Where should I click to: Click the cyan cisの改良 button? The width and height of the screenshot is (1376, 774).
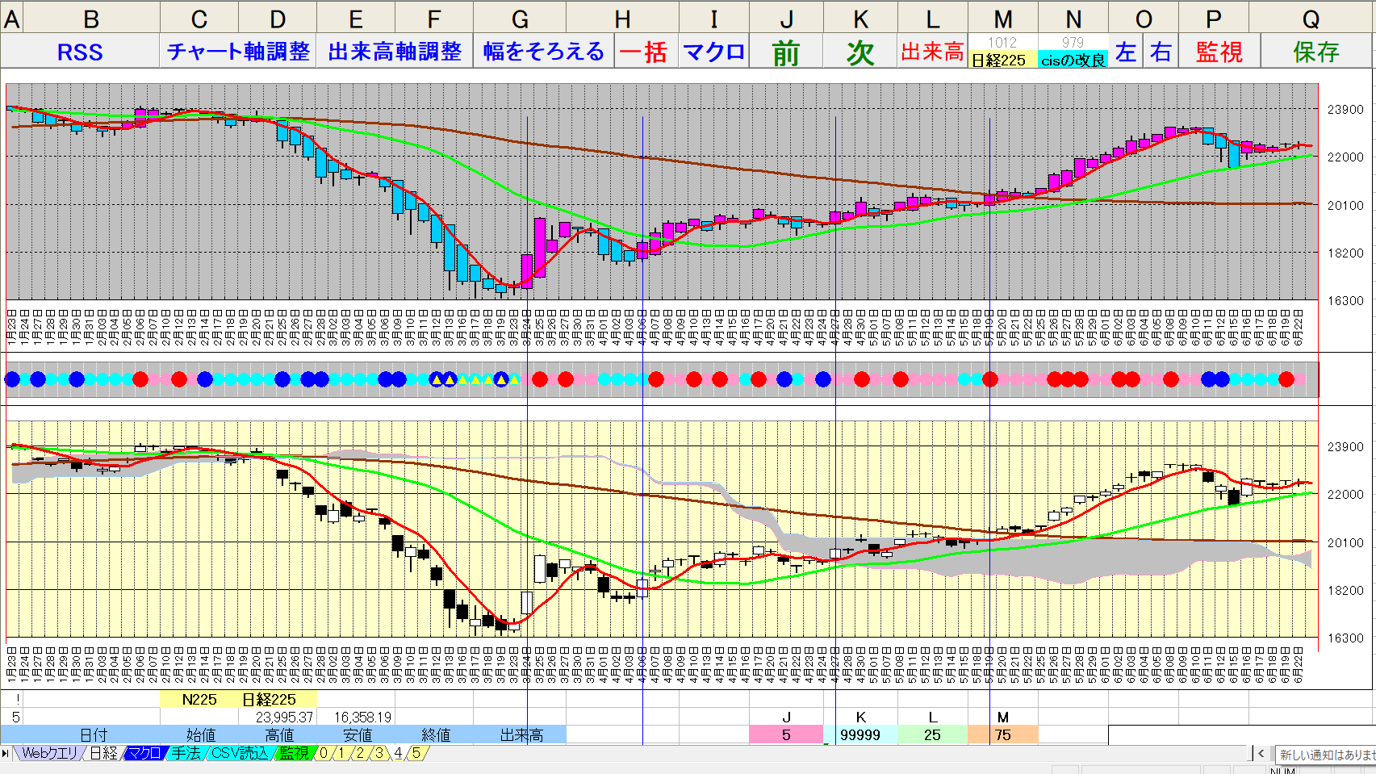click(x=1073, y=60)
